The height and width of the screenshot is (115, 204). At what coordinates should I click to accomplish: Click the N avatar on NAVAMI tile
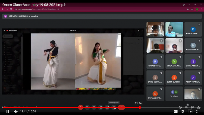tap(193, 45)
